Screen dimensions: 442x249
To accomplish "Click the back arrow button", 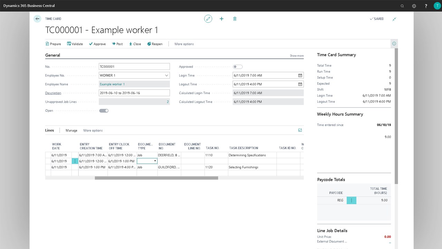I will coord(37,19).
